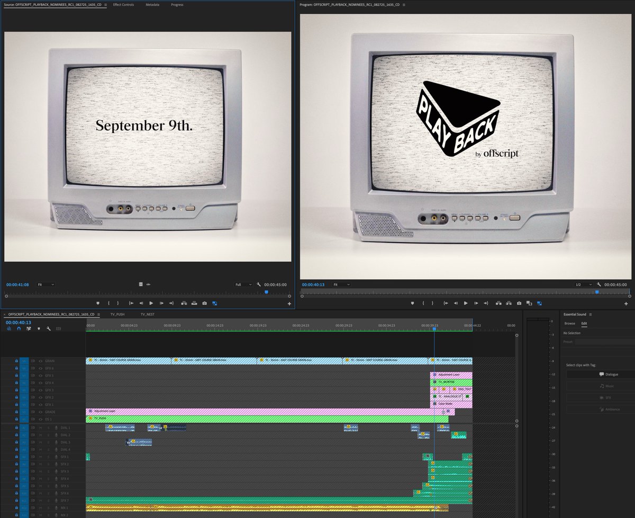This screenshot has height=518, width=635.
Task: Toggle eye icon on GRADE track
Action: [40, 412]
